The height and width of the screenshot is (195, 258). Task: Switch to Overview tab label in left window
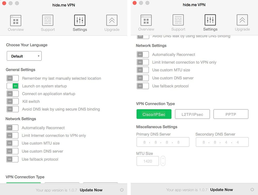(16, 29)
